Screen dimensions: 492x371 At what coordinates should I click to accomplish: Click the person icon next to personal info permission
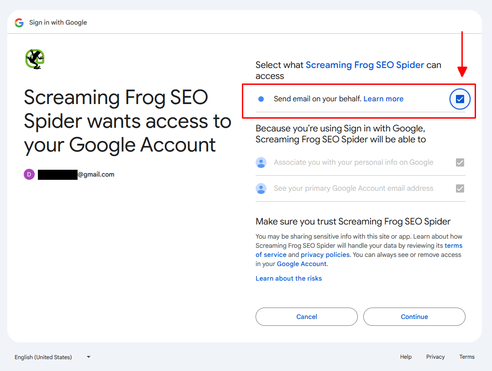click(x=261, y=162)
